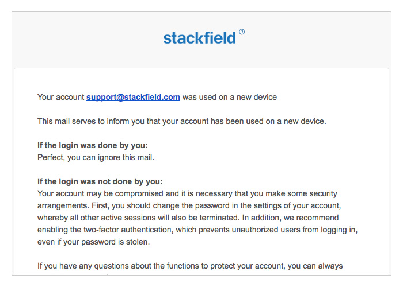
Task: Click the 'whereby all other active sessions' line
Action: click(x=188, y=218)
